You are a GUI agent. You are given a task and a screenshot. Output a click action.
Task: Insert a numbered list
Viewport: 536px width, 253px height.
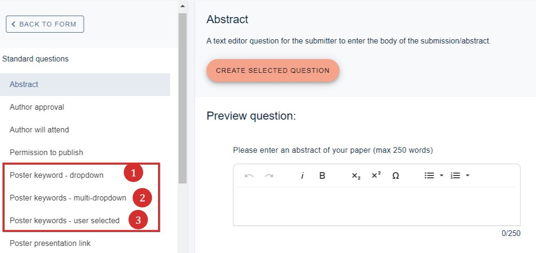pyautogui.click(x=455, y=176)
